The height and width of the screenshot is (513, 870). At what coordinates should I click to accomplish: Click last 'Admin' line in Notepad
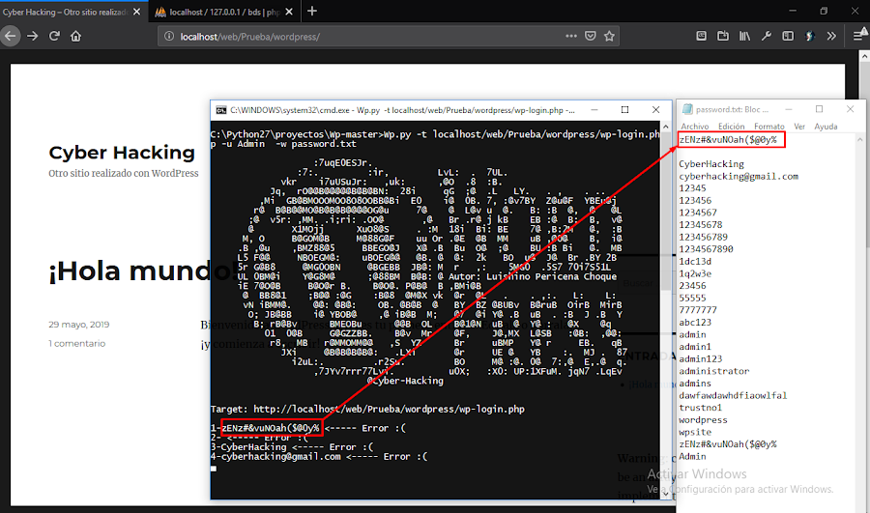point(692,457)
